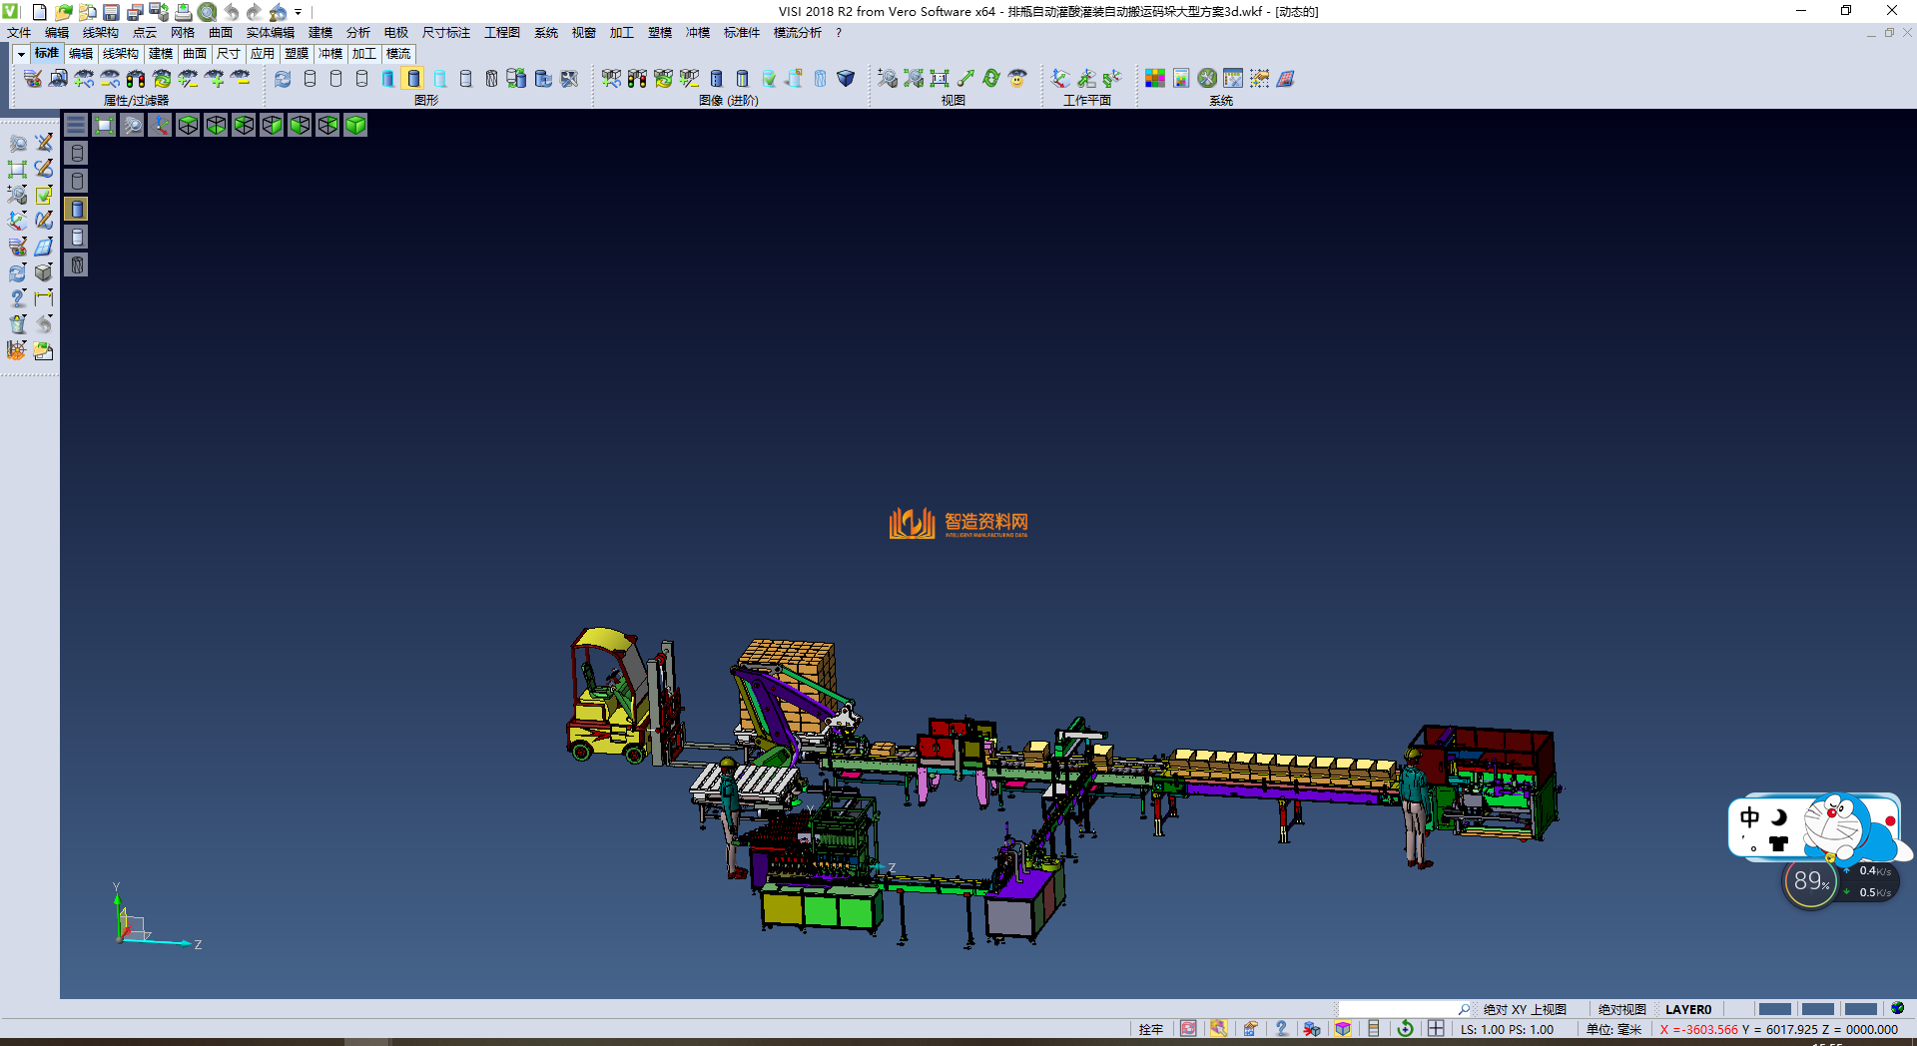Open the 文件 menu

pos(19,33)
